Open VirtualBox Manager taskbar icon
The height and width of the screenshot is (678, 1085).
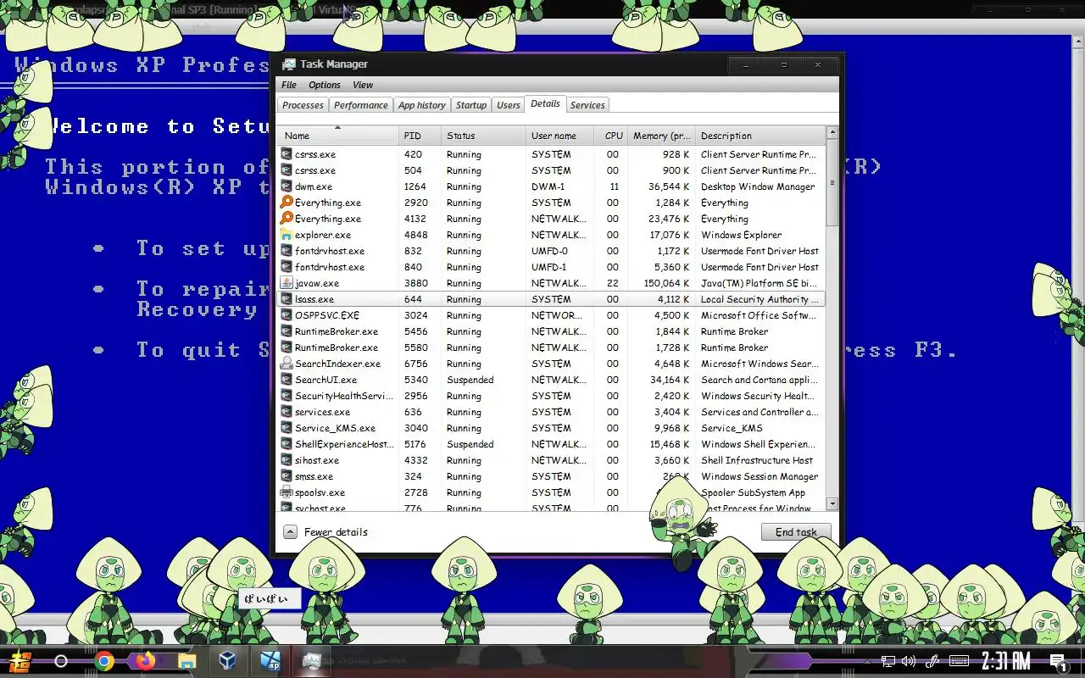(228, 661)
